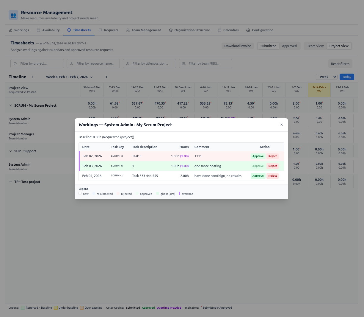Click the Organization Structure layers icon
Viewport: 364px width, 317px height.
(170, 30)
